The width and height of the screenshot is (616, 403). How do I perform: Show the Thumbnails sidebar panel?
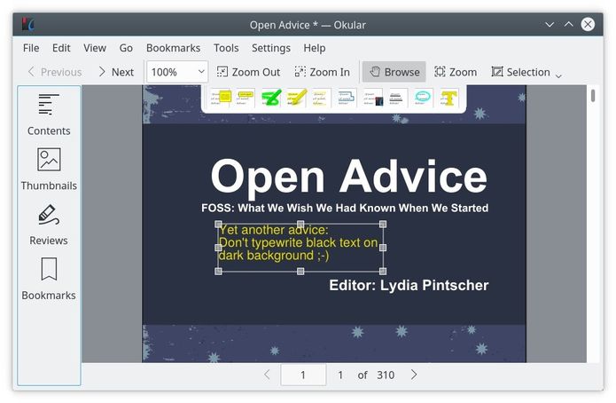pos(49,170)
